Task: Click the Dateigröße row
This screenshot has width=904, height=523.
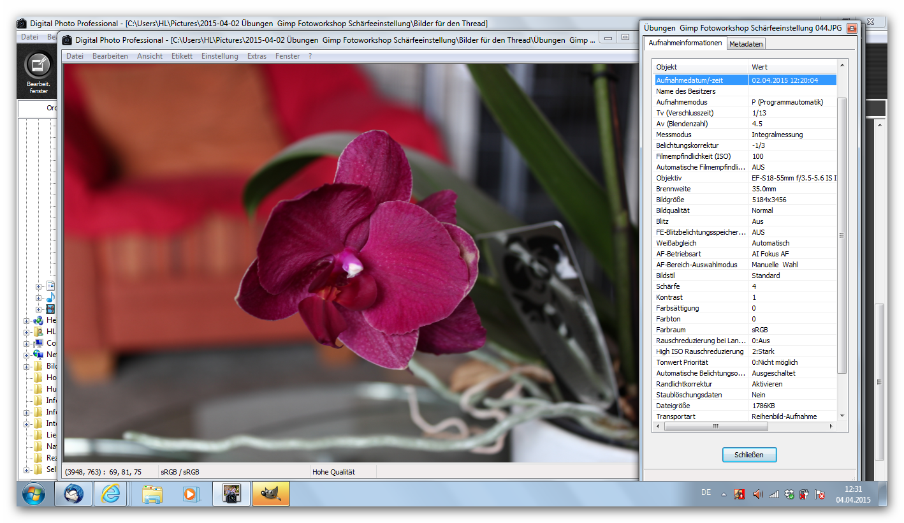Action: [x=745, y=406]
